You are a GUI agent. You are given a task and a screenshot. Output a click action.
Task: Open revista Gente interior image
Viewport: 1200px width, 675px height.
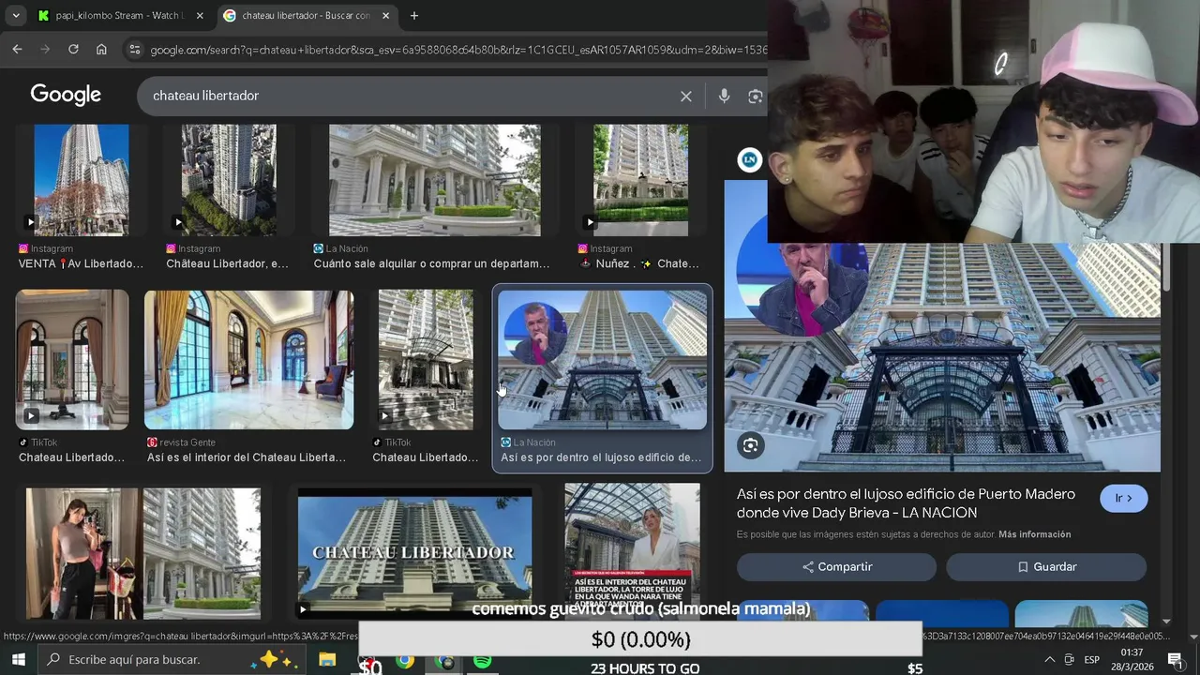coord(249,359)
